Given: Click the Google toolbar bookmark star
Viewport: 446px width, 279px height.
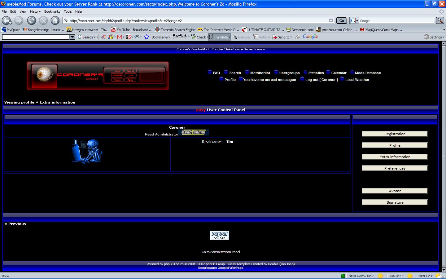Looking at the screenshot, I should 146,37.
